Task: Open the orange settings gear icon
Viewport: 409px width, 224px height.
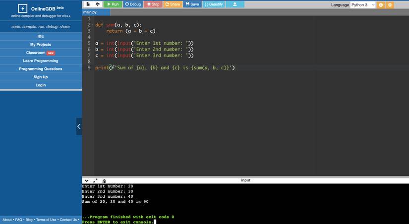Action: tap(390, 4)
